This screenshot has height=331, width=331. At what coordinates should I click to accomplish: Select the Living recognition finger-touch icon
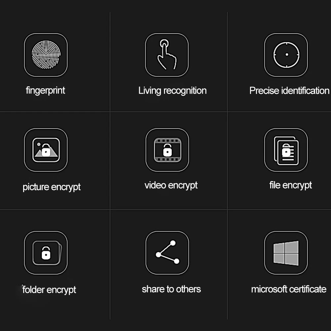167,55
